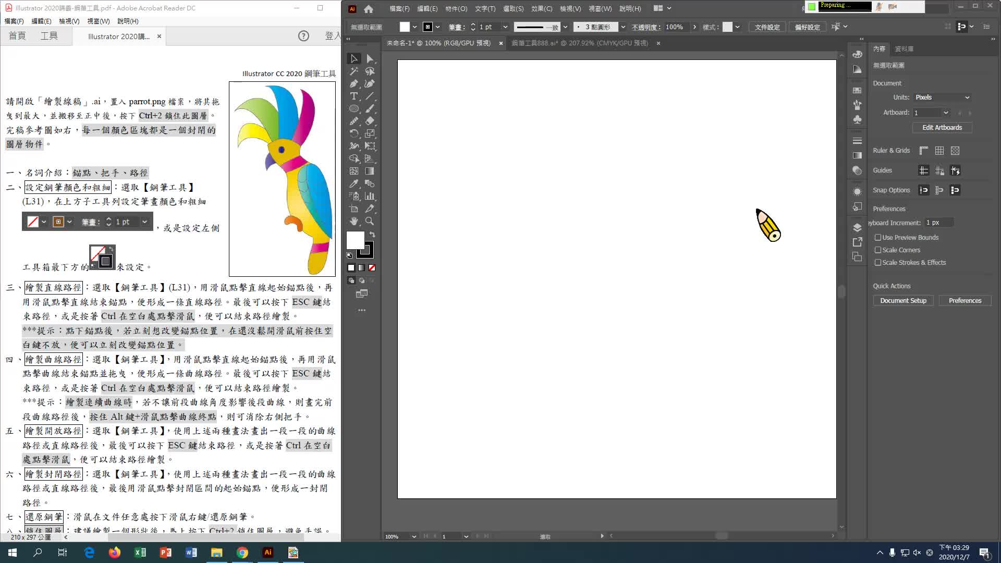Toggle rulers in Ruler & Grids
This screenshot has width=1001, height=563.
[924, 151]
